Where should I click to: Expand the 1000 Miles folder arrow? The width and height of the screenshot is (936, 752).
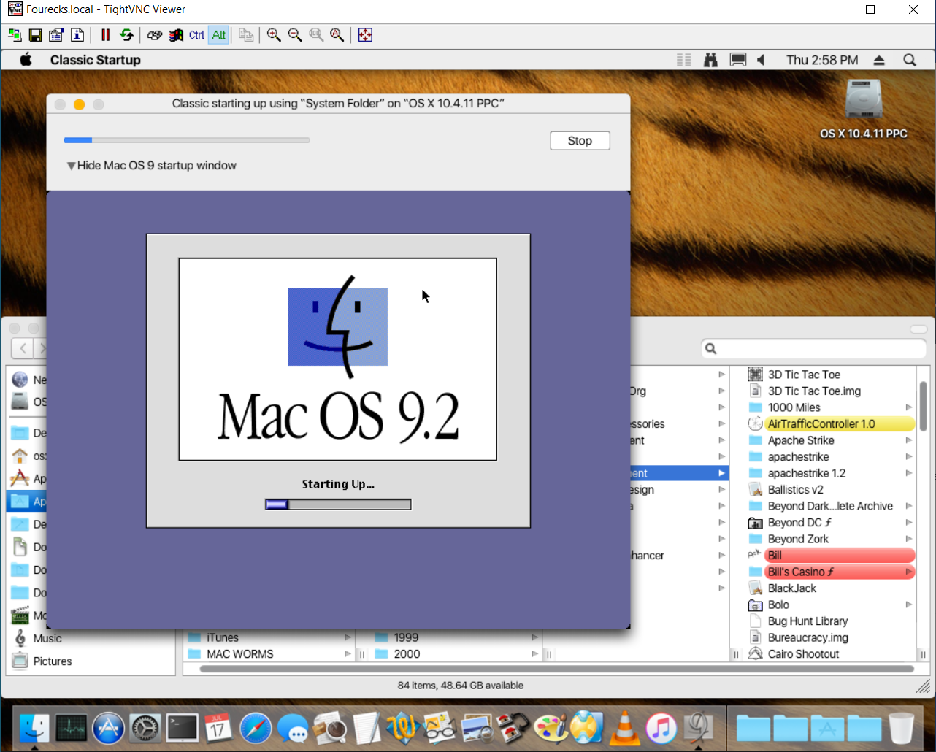point(909,407)
